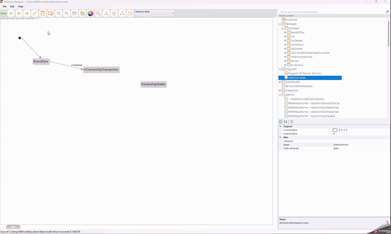Select the diagonal line drawing tool
This screenshot has height=234, width=391.
point(35,13)
